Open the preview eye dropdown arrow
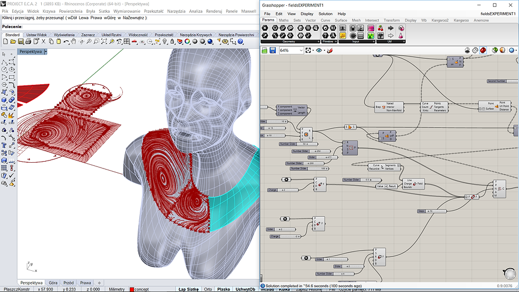The width and height of the screenshot is (519, 292). pos(324,50)
